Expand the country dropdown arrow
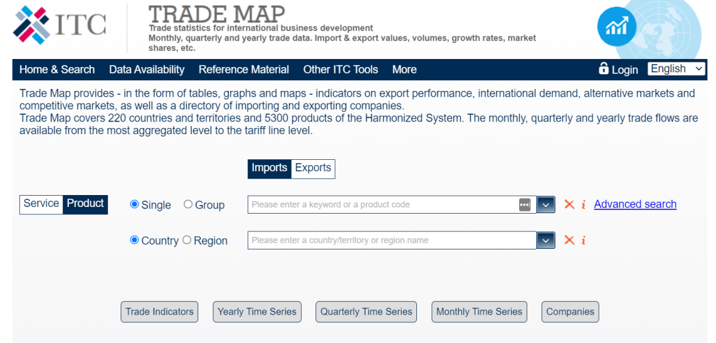Viewport: 716px width, 343px height. (x=546, y=240)
